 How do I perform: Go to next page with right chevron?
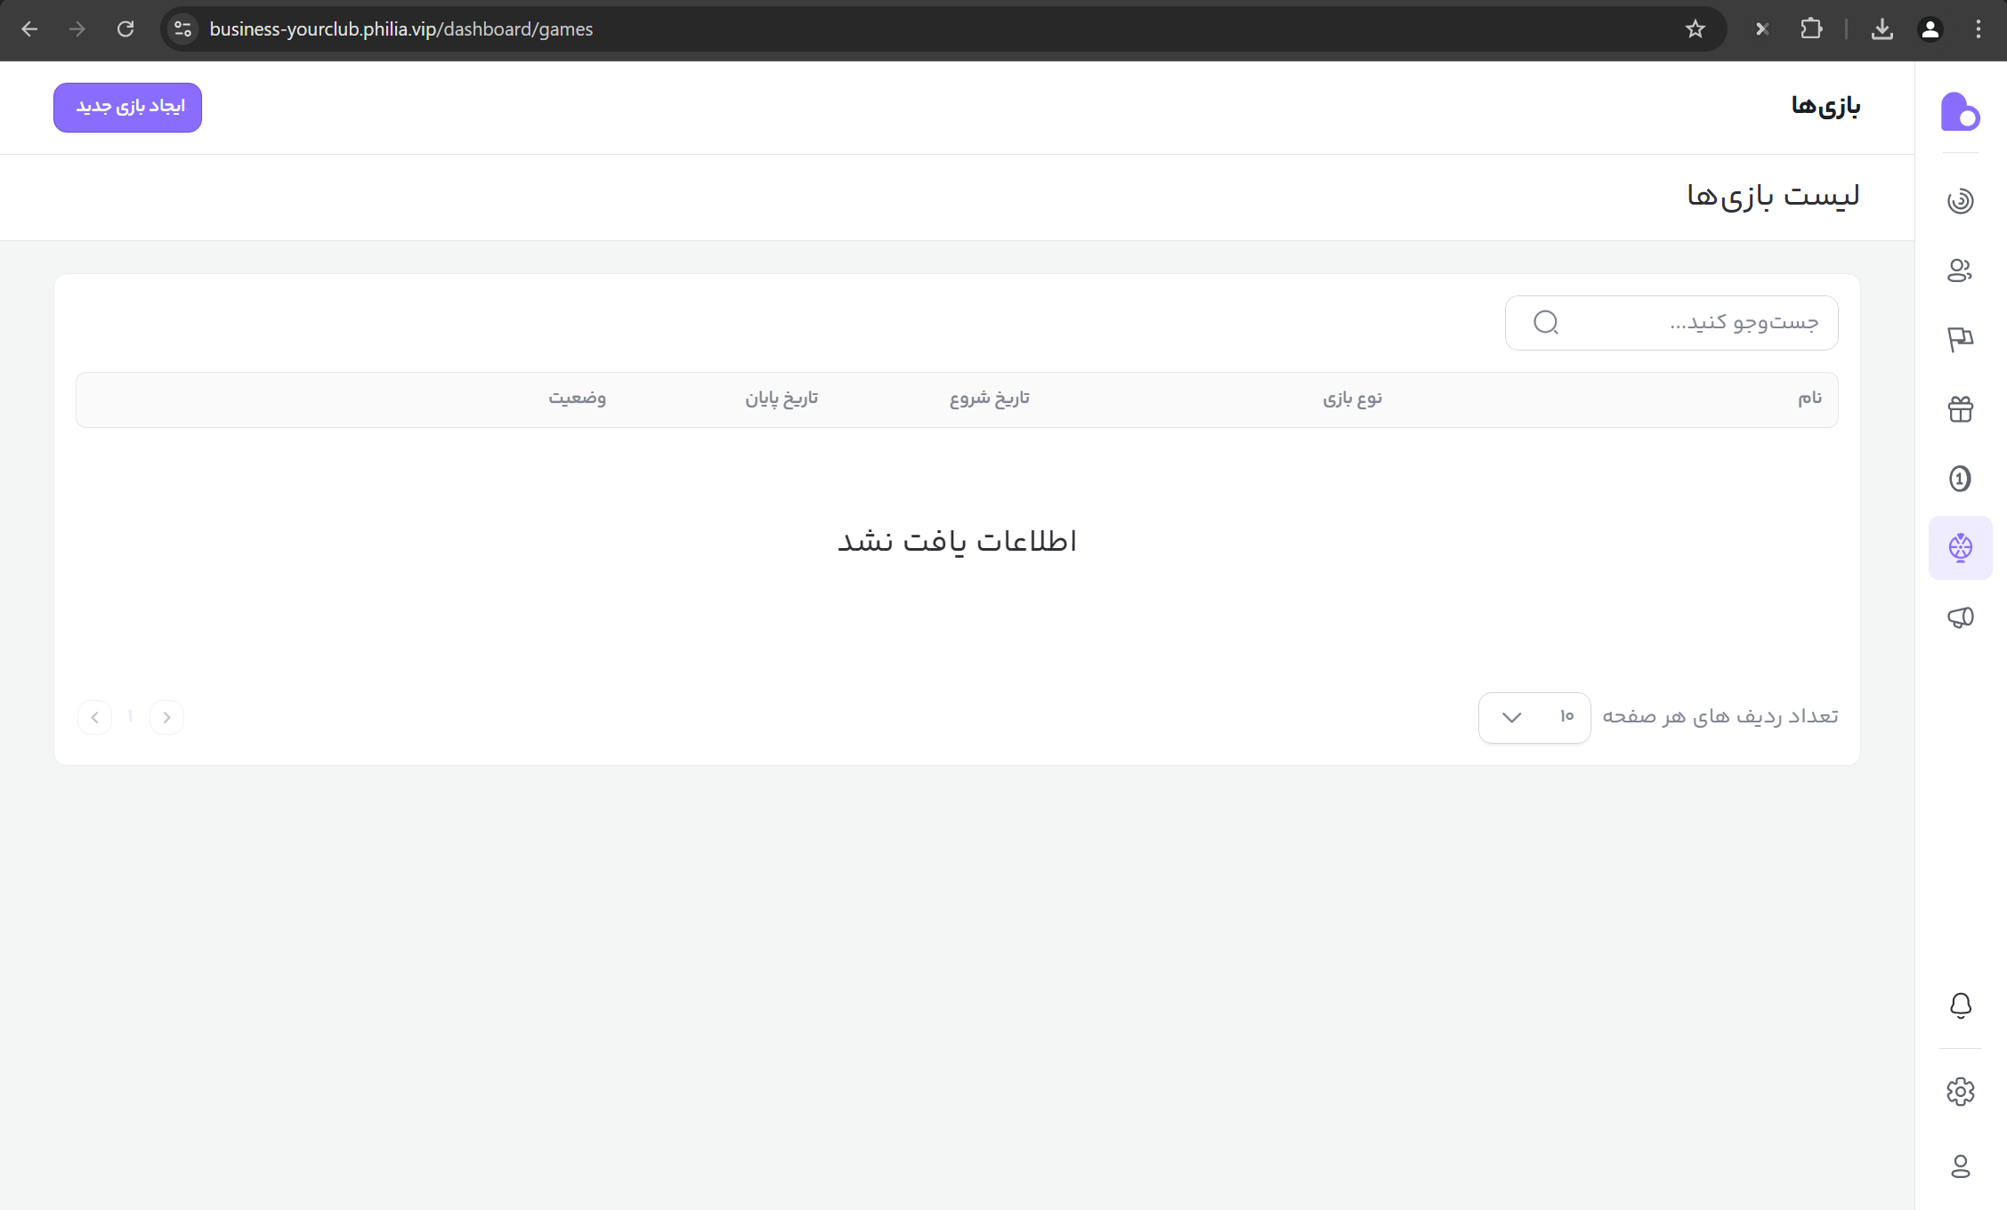(x=166, y=717)
